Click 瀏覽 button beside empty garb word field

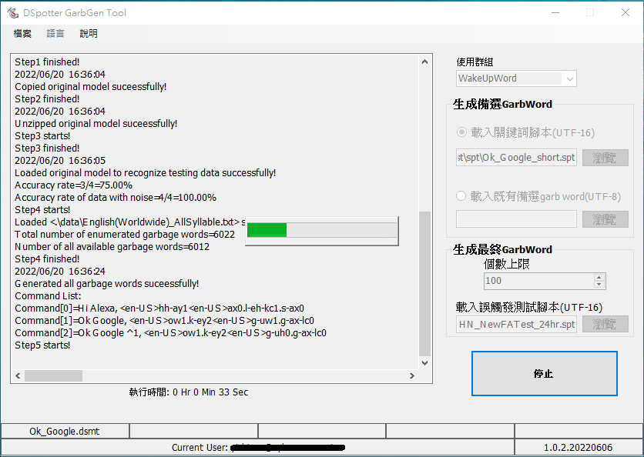[605, 219]
